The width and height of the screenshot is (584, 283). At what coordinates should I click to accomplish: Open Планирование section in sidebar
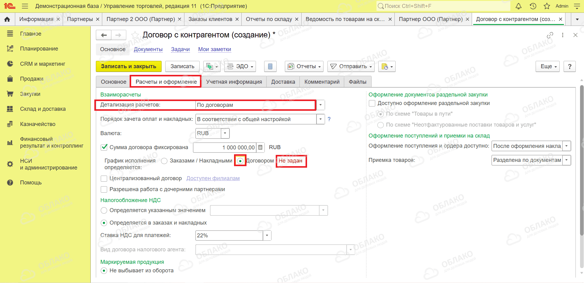tap(39, 49)
